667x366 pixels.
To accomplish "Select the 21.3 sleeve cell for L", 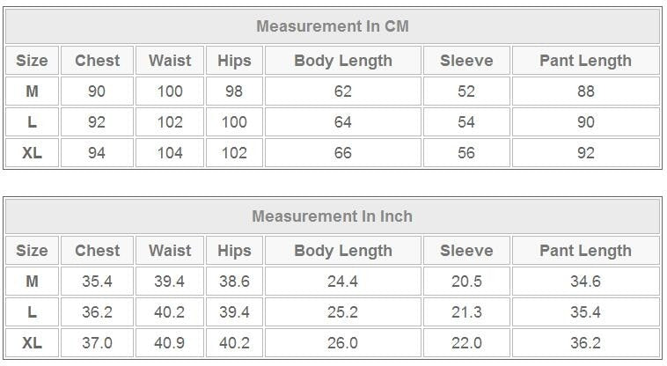I will coord(466,312).
